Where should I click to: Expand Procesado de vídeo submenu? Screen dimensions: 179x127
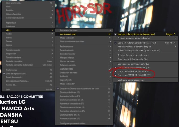pos(84,30)
